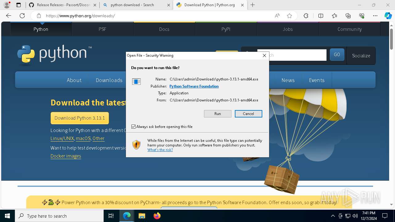Viewport: 395px width, 222px height.
Task: Open File Explorer from taskbar
Action: (142, 216)
